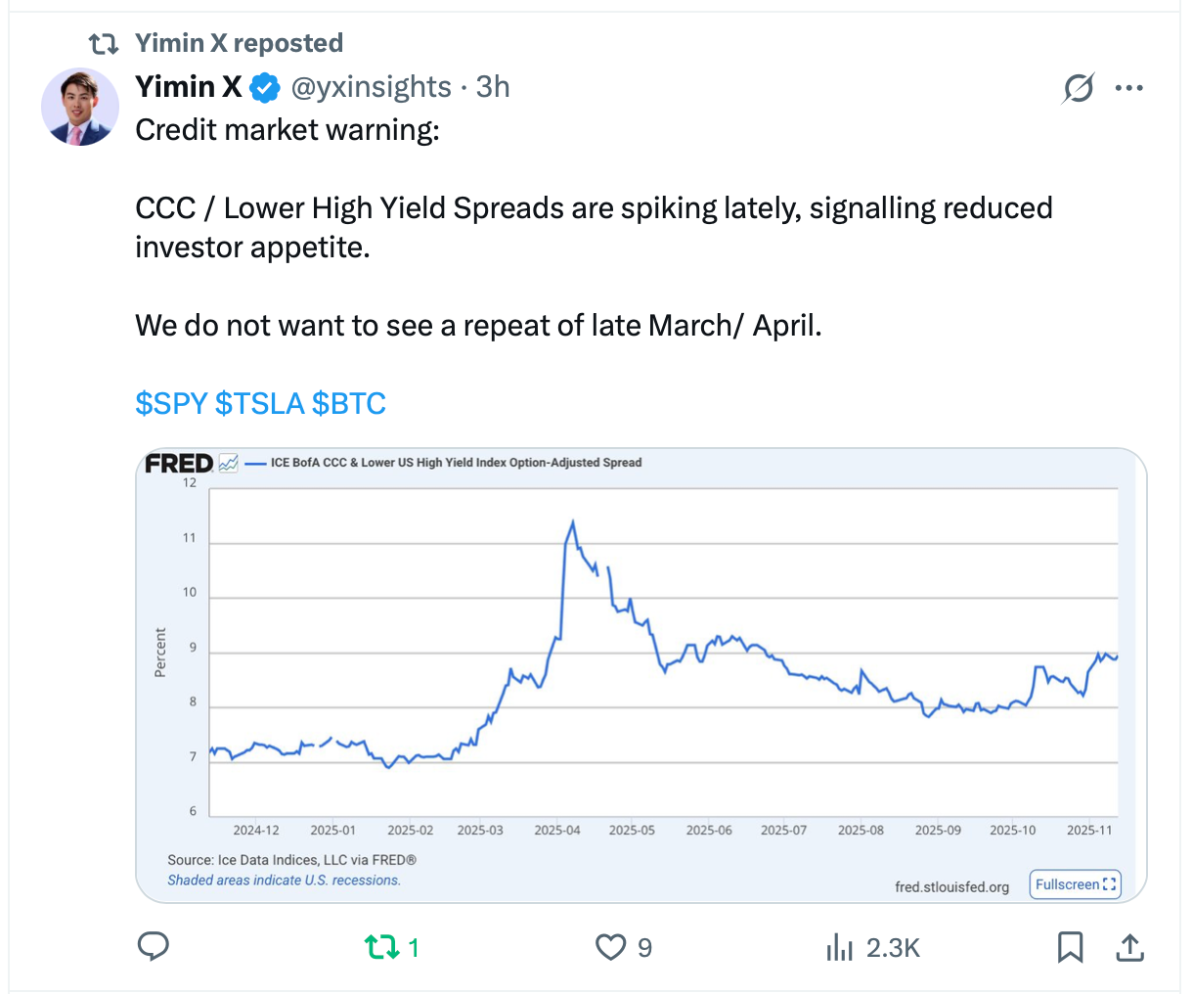Click the "Yimin X reposted" label
This screenshot has width=1193, height=994.
(x=239, y=43)
